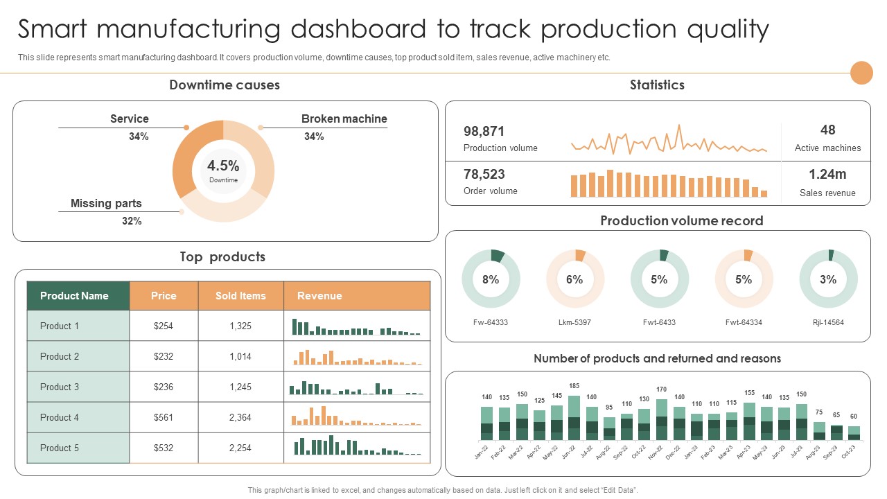Click the 98,871 production volume figure
Image resolution: width=887 pixels, height=499 pixels.
pyautogui.click(x=484, y=131)
